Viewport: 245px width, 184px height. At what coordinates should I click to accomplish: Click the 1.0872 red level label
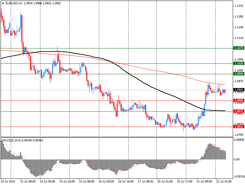click(239, 111)
